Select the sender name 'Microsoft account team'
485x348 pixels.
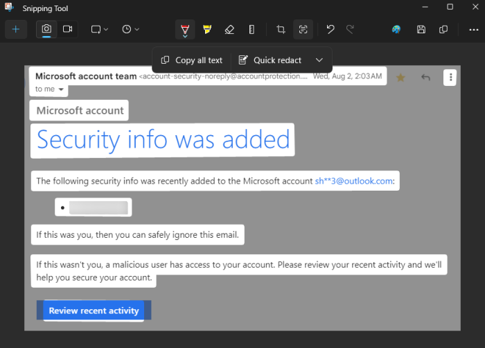coord(86,76)
